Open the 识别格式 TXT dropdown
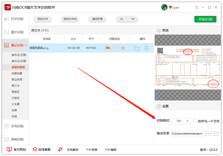This screenshot has height=156, width=223. coord(182,121)
